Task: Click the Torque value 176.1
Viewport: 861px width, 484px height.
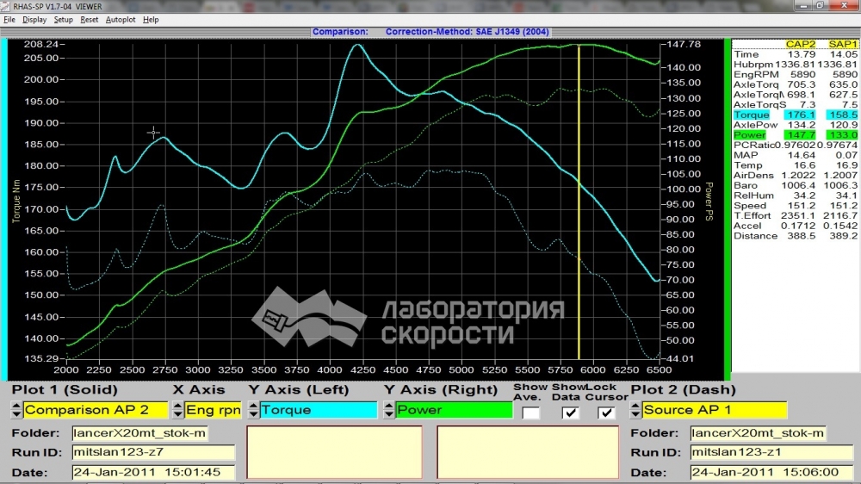Action: coord(800,115)
